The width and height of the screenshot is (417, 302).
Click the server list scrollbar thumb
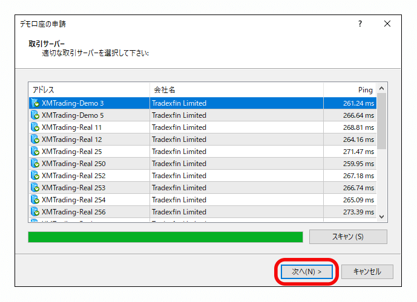point(382,121)
